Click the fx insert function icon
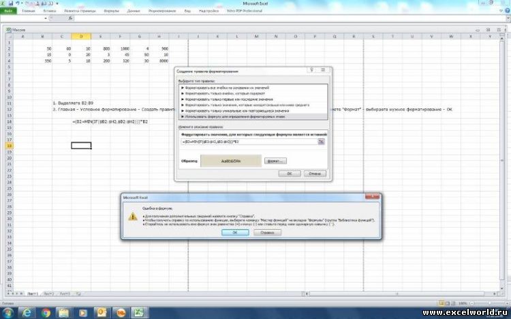Image resolution: width=511 pixels, height=319 pixels. 70,18
